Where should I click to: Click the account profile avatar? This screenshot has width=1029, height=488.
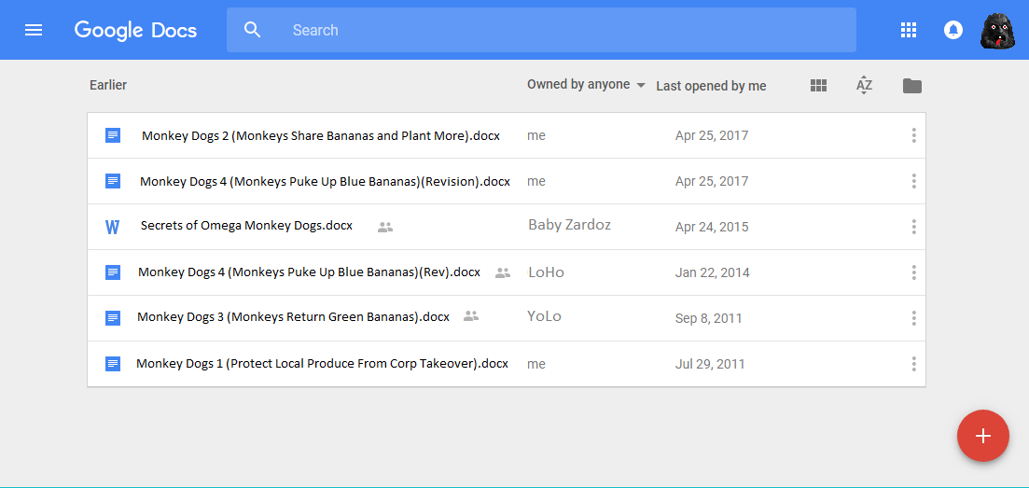(997, 31)
